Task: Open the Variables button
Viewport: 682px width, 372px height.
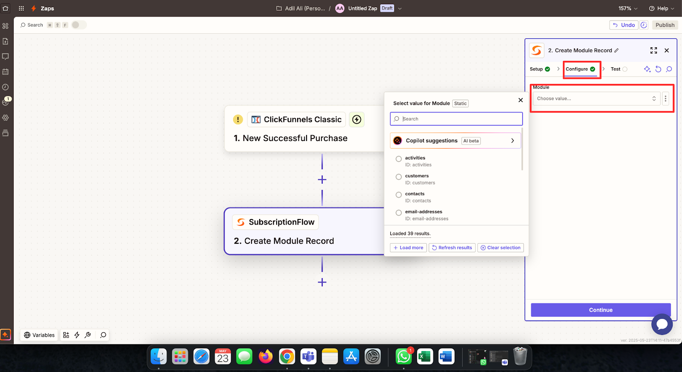Action: point(39,335)
